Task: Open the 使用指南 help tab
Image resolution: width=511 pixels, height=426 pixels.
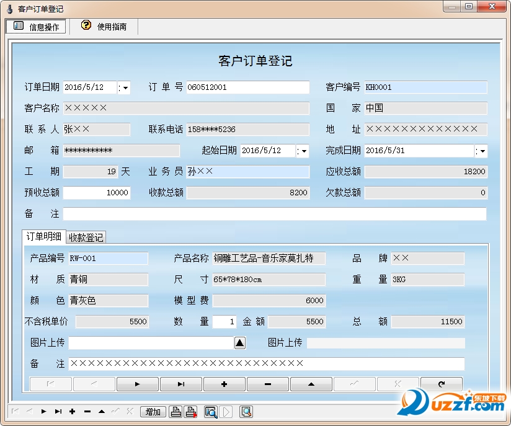Action: coord(104,26)
